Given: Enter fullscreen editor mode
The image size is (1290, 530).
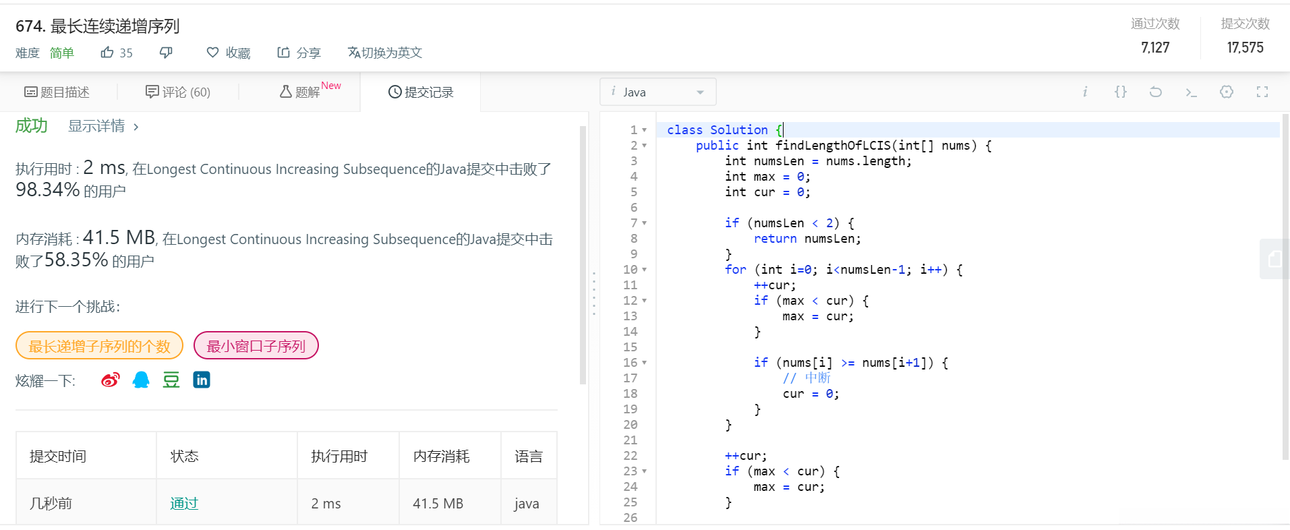Looking at the screenshot, I should tap(1262, 92).
